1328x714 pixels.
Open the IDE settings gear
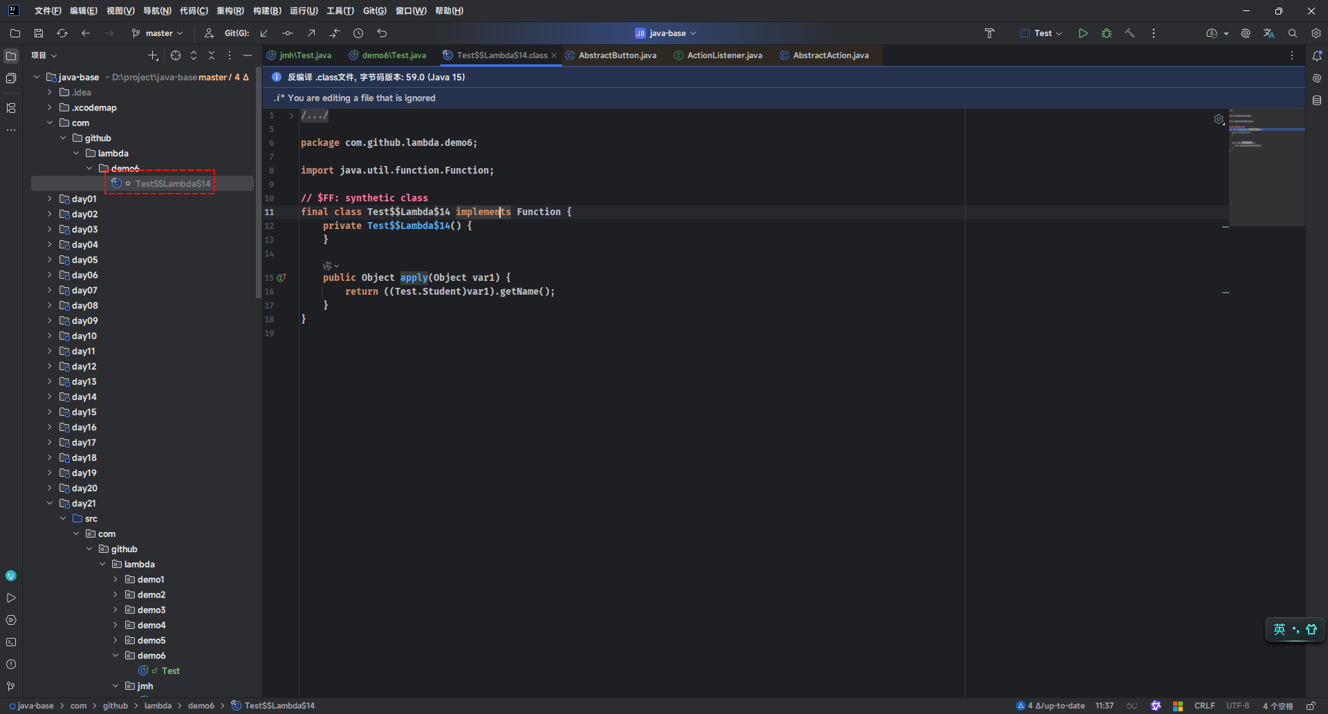pyautogui.click(x=1316, y=33)
